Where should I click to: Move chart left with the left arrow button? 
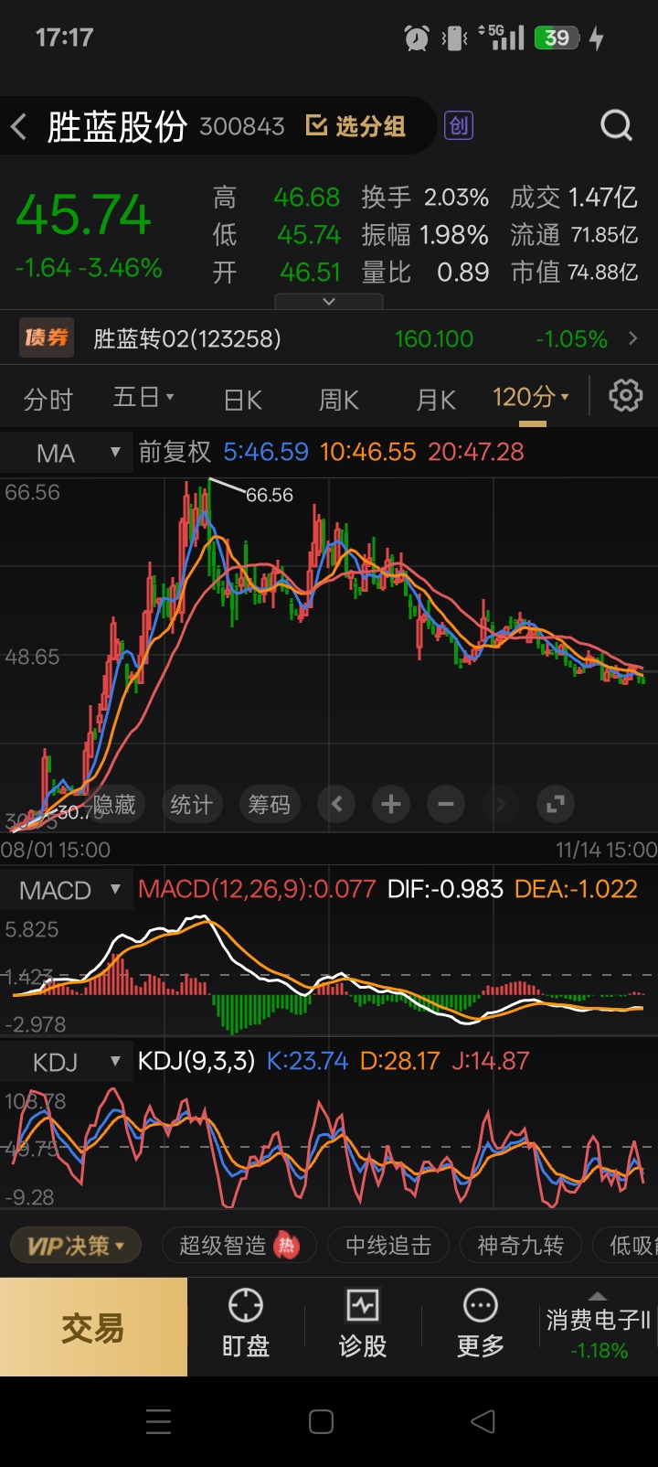click(336, 804)
